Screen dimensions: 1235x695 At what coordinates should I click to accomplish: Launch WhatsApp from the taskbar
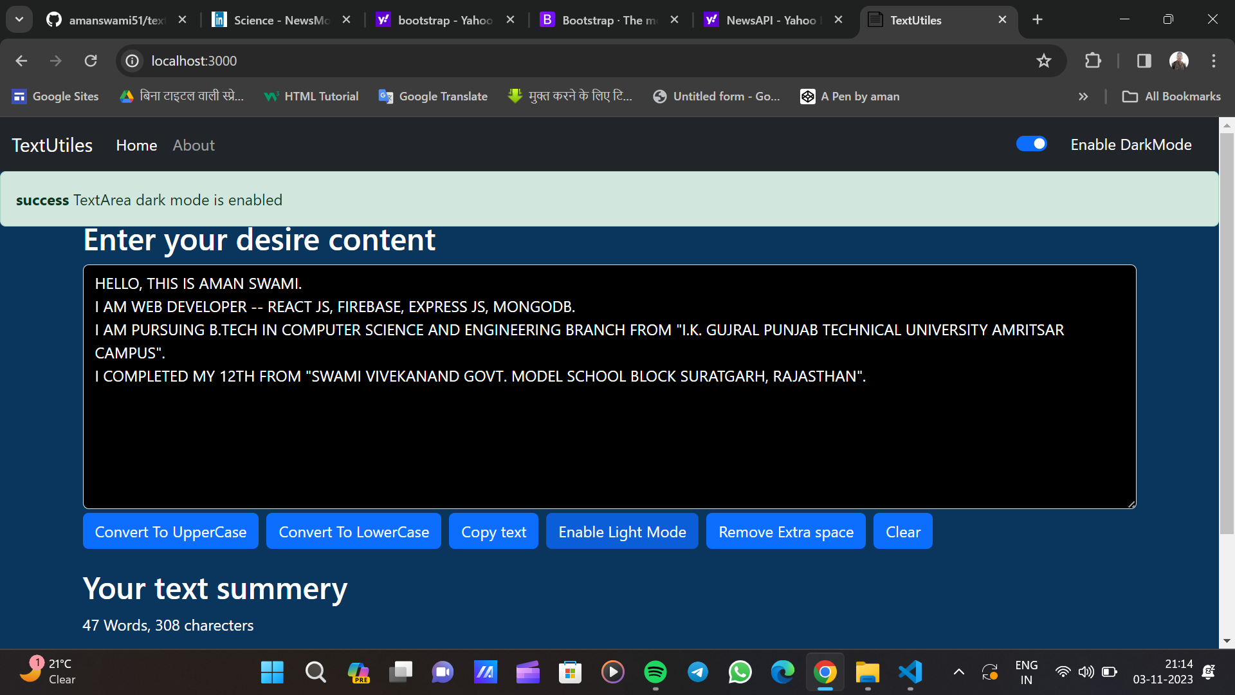click(740, 672)
